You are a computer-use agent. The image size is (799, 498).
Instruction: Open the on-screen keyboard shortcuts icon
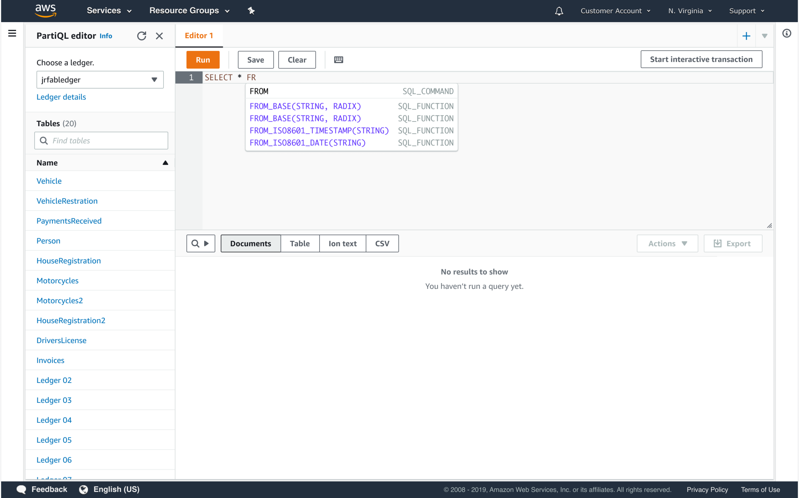tap(338, 60)
